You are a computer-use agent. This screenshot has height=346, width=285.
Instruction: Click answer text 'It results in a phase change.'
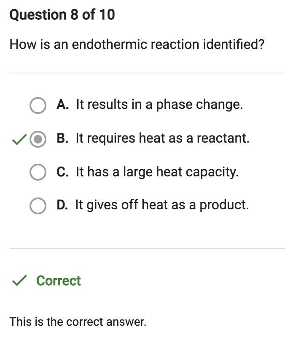pos(159,105)
